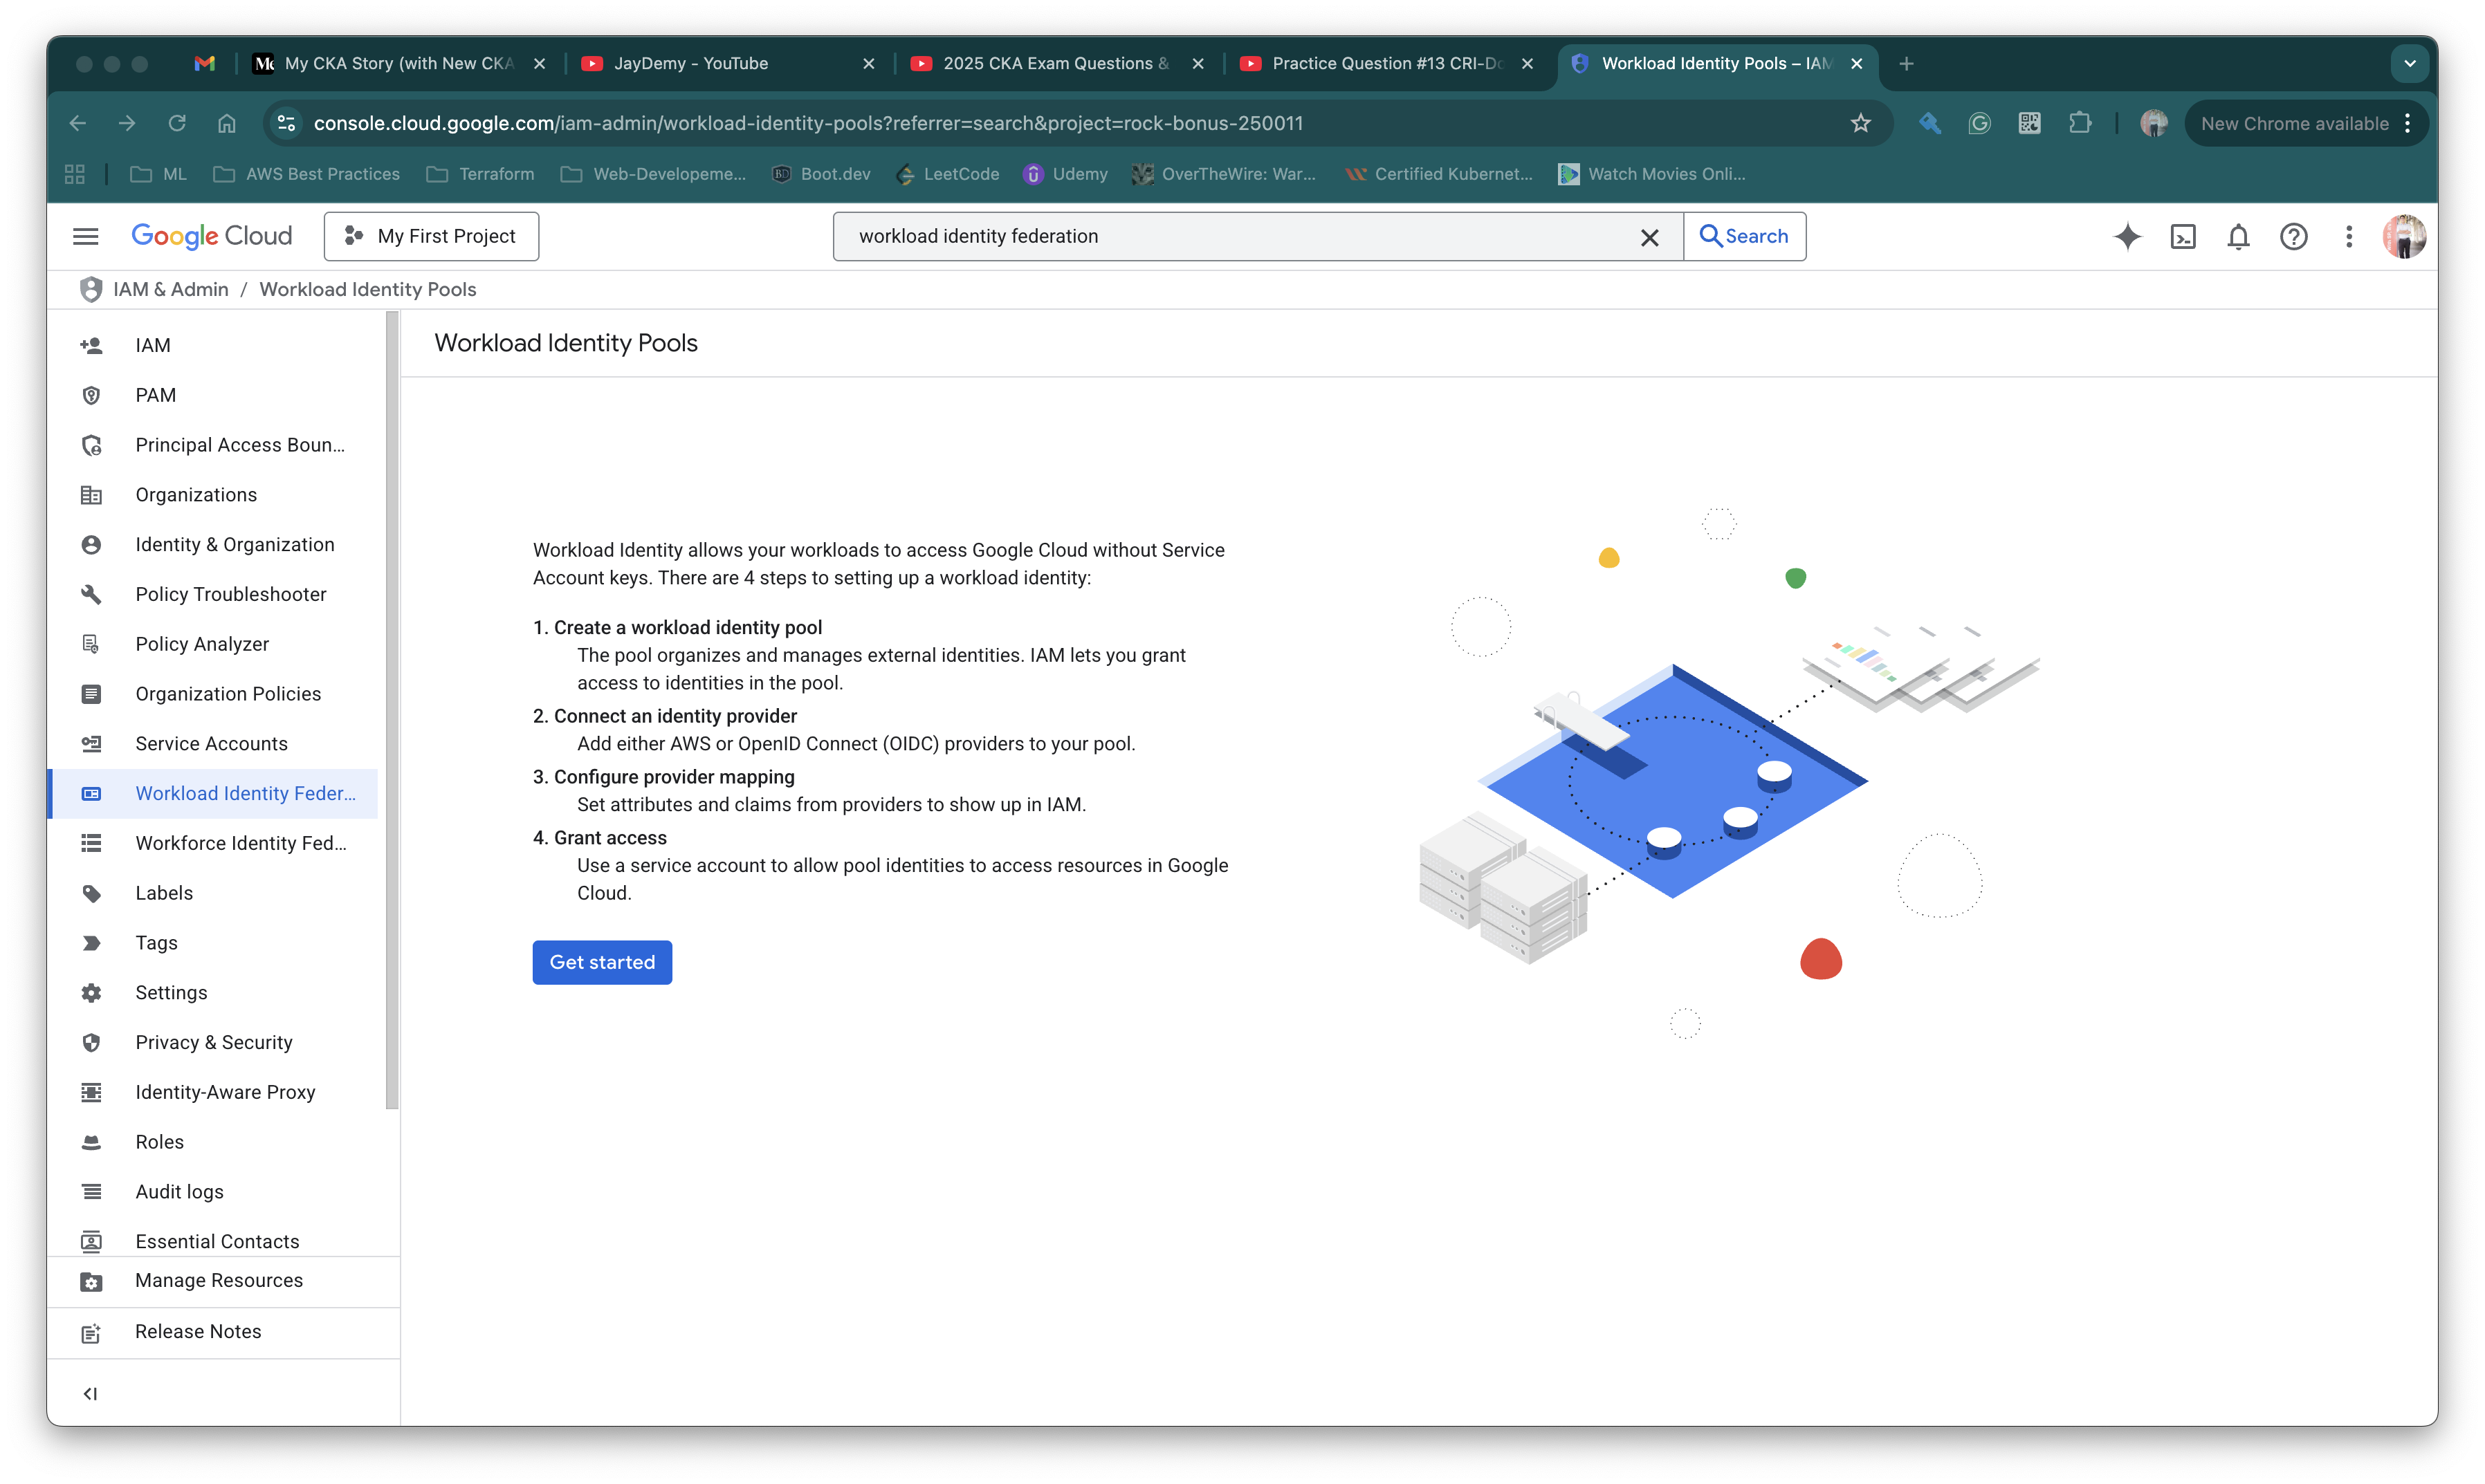
Task: Open Chrome extensions puzzle icon
Action: 2080,123
